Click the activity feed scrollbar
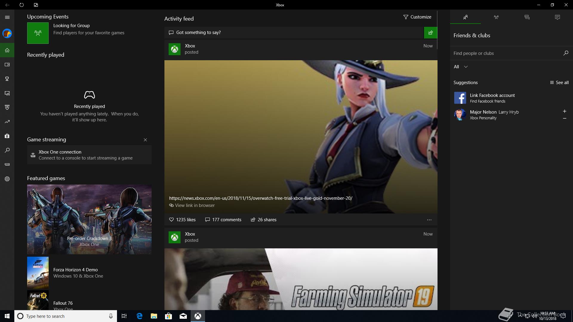 tap(437, 30)
